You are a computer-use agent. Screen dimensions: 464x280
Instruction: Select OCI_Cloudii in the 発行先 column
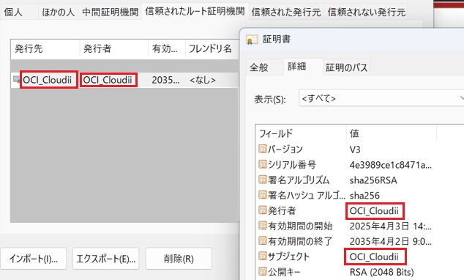(x=48, y=80)
